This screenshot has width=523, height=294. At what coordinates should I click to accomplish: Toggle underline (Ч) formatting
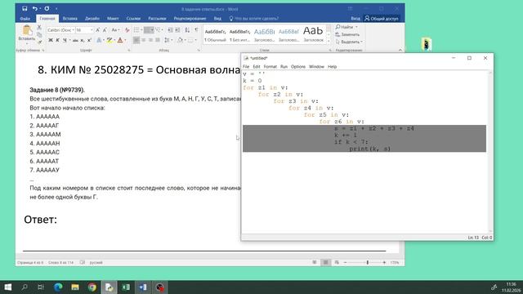pyautogui.click(x=65, y=40)
